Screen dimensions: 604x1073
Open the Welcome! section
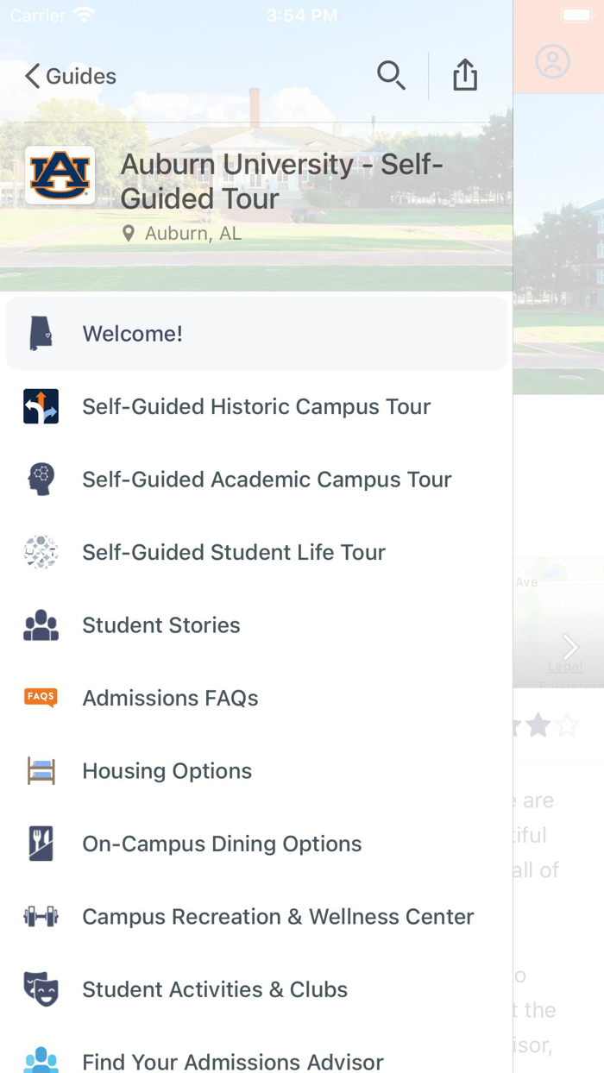132,333
